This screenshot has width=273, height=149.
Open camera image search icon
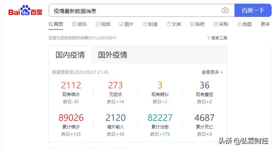point(225,10)
